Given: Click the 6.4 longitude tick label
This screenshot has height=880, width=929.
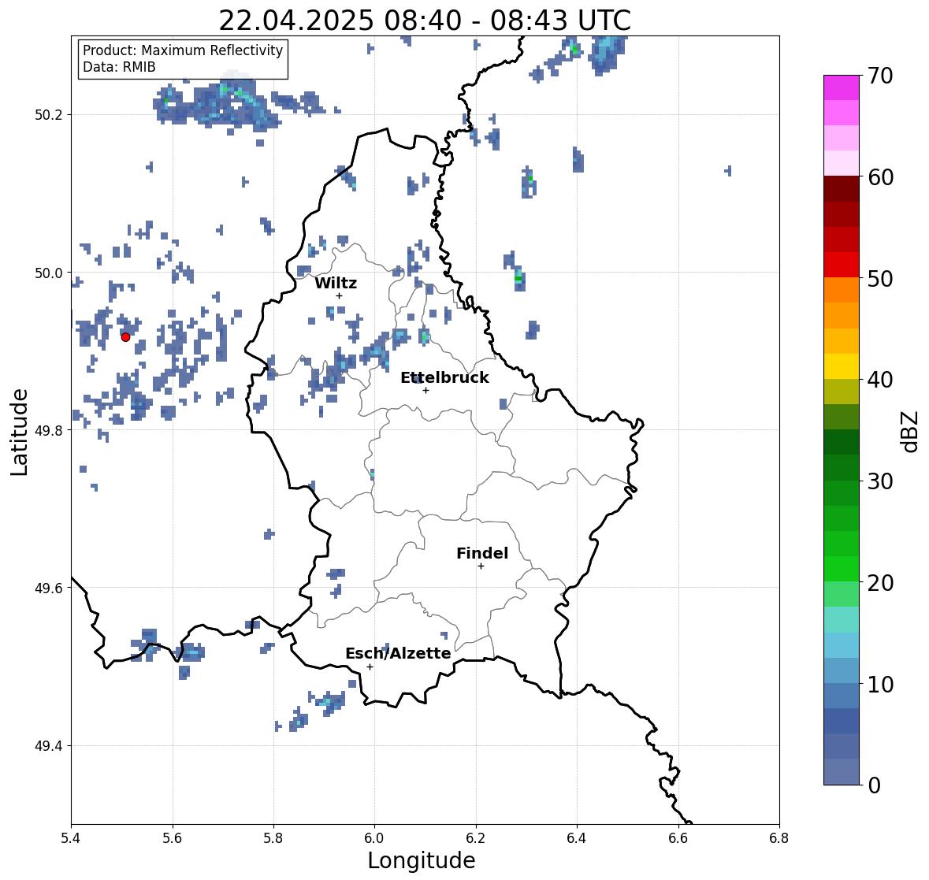Looking at the screenshot, I should (577, 837).
